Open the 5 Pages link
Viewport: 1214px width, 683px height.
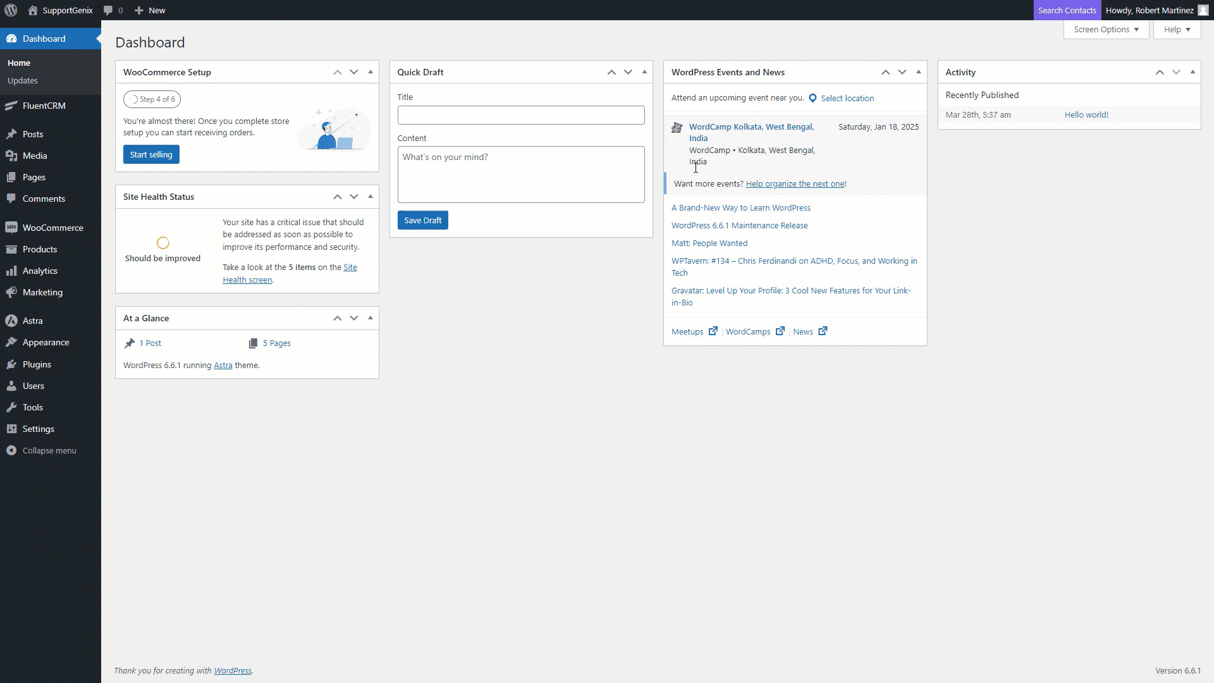tap(277, 343)
